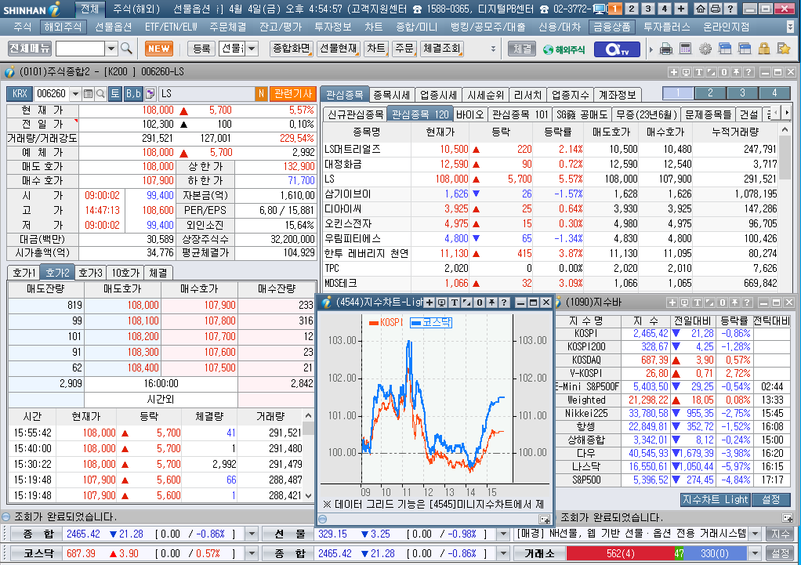The height and width of the screenshot is (565, 801).
Task: Click blue 330(0) decliners bar segment
Action: pos(715,553)
